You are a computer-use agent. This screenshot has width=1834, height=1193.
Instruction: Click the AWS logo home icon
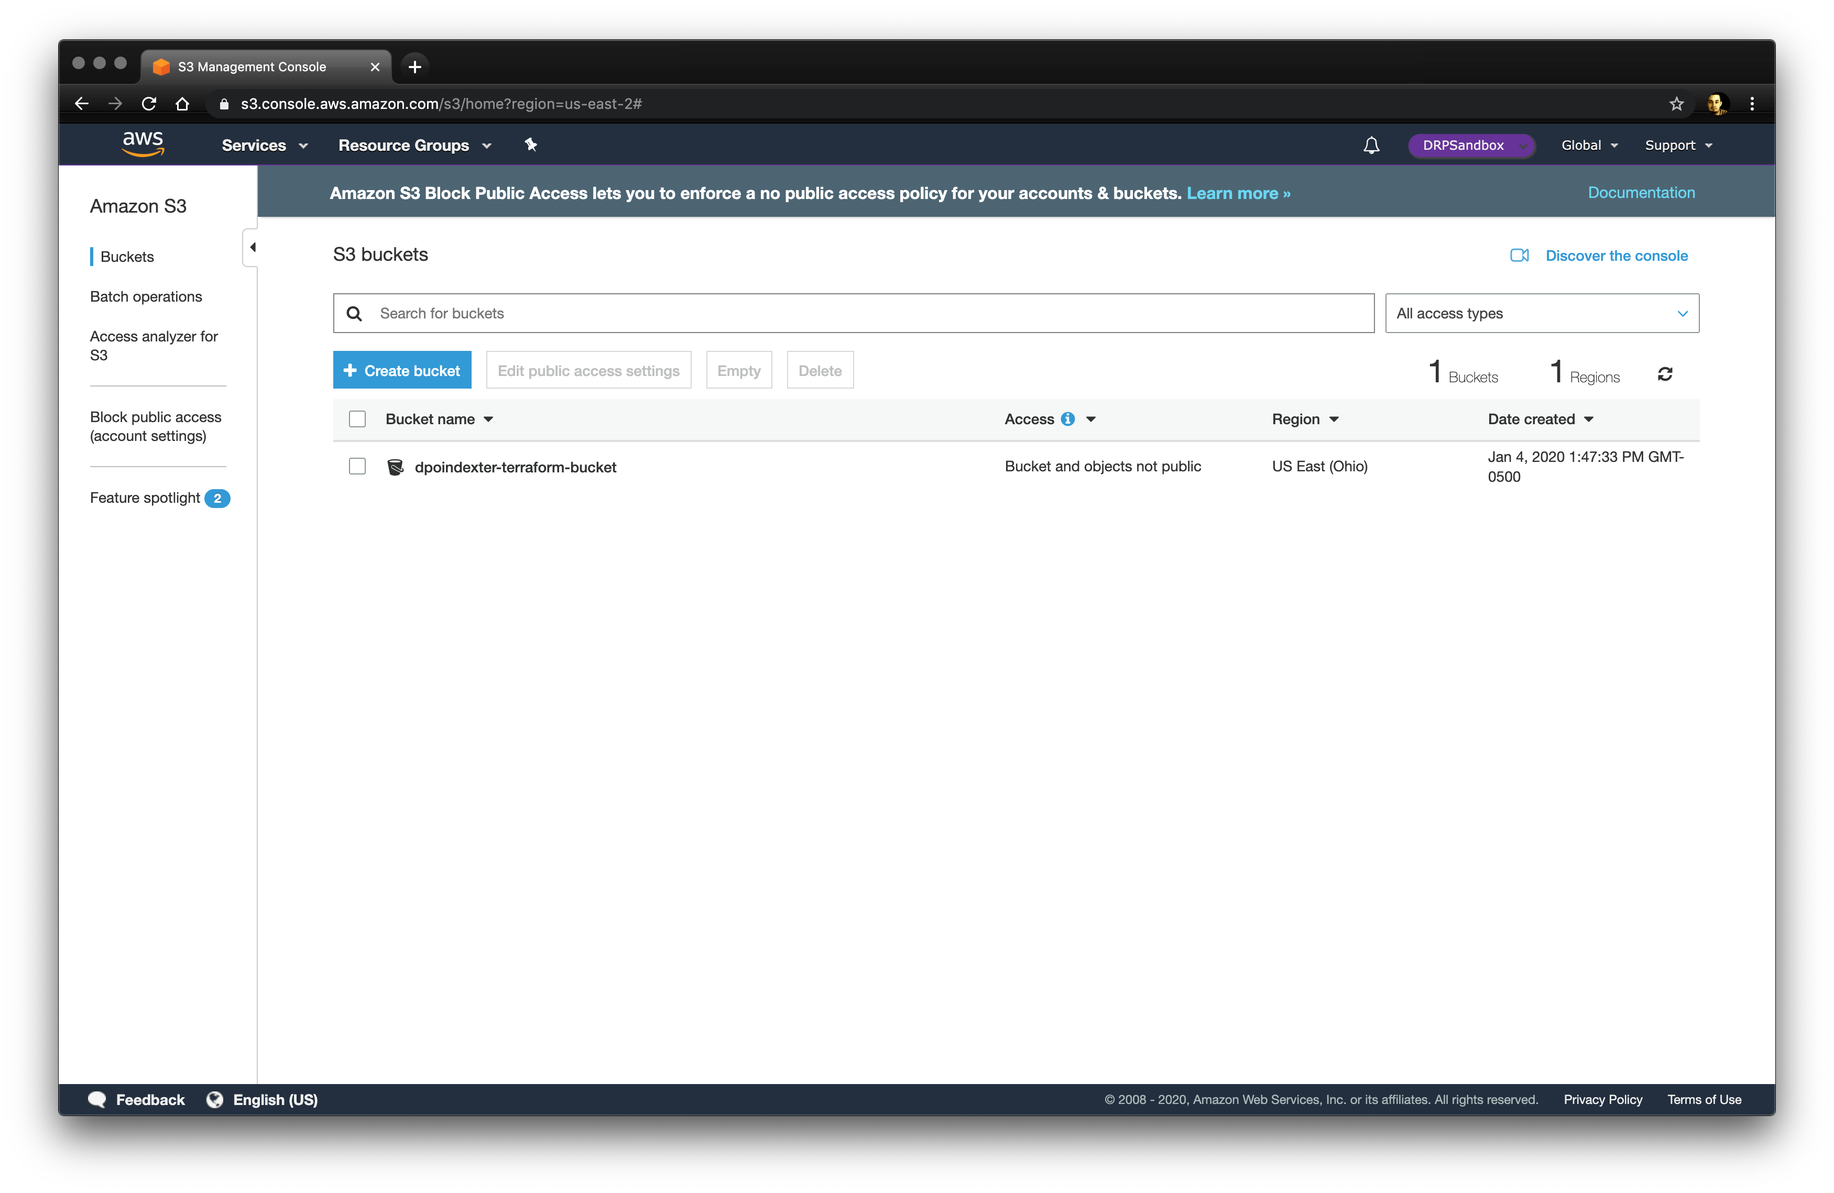144,144
